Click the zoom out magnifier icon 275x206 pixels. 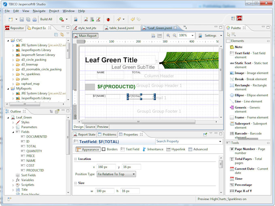click(x=174, y=36)
